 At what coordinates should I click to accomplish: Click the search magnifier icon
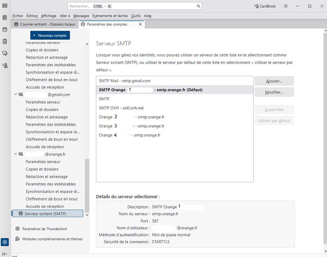(x=199, y=6)
